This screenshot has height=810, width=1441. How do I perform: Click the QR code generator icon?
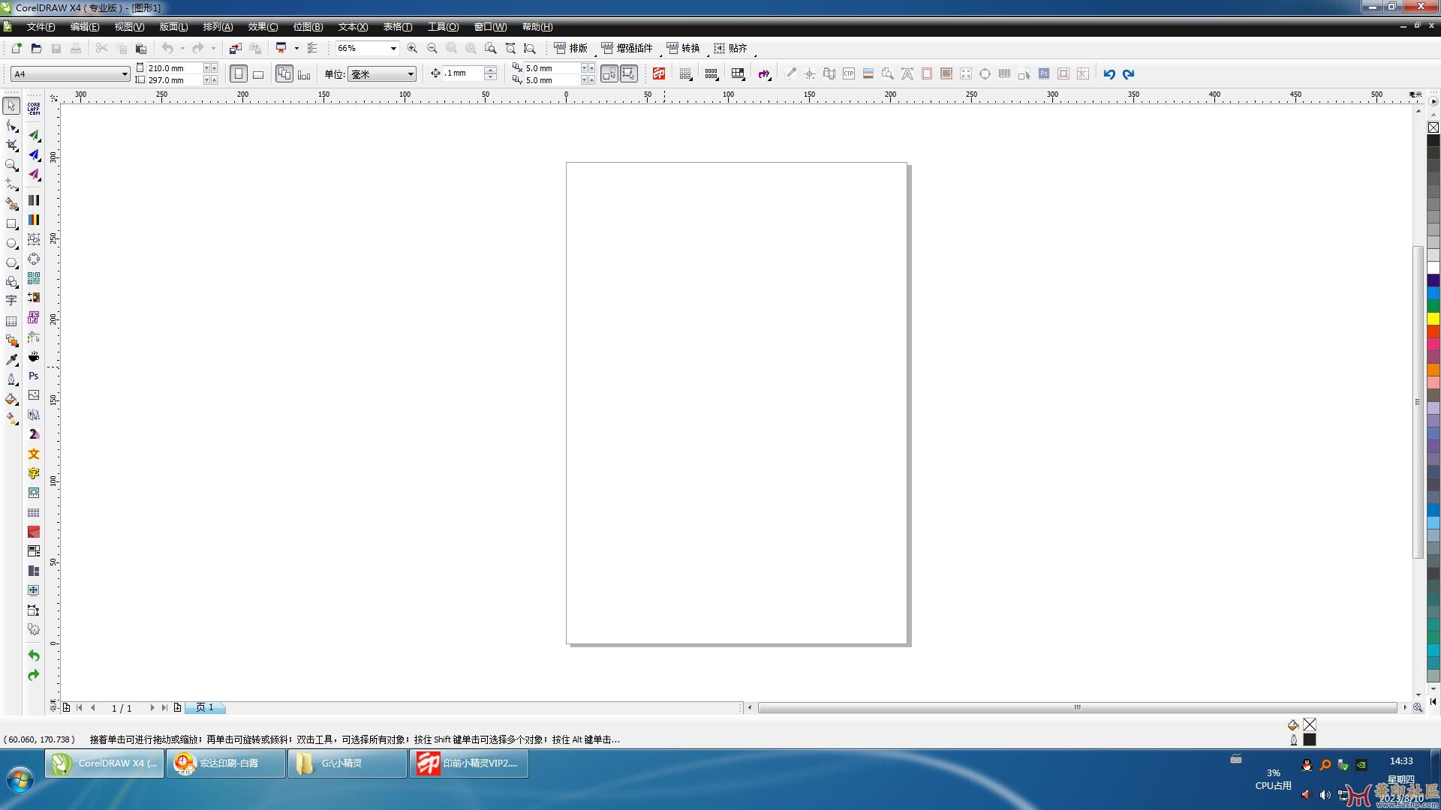(x=34, y=278)
